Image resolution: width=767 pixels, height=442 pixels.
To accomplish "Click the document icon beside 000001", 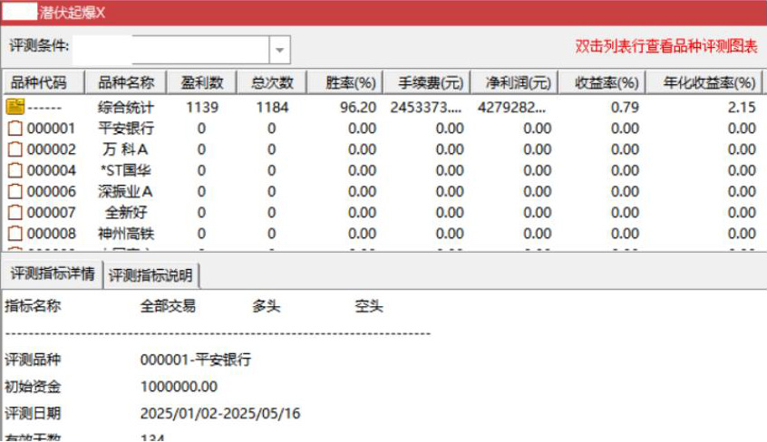I will point(15,128).
